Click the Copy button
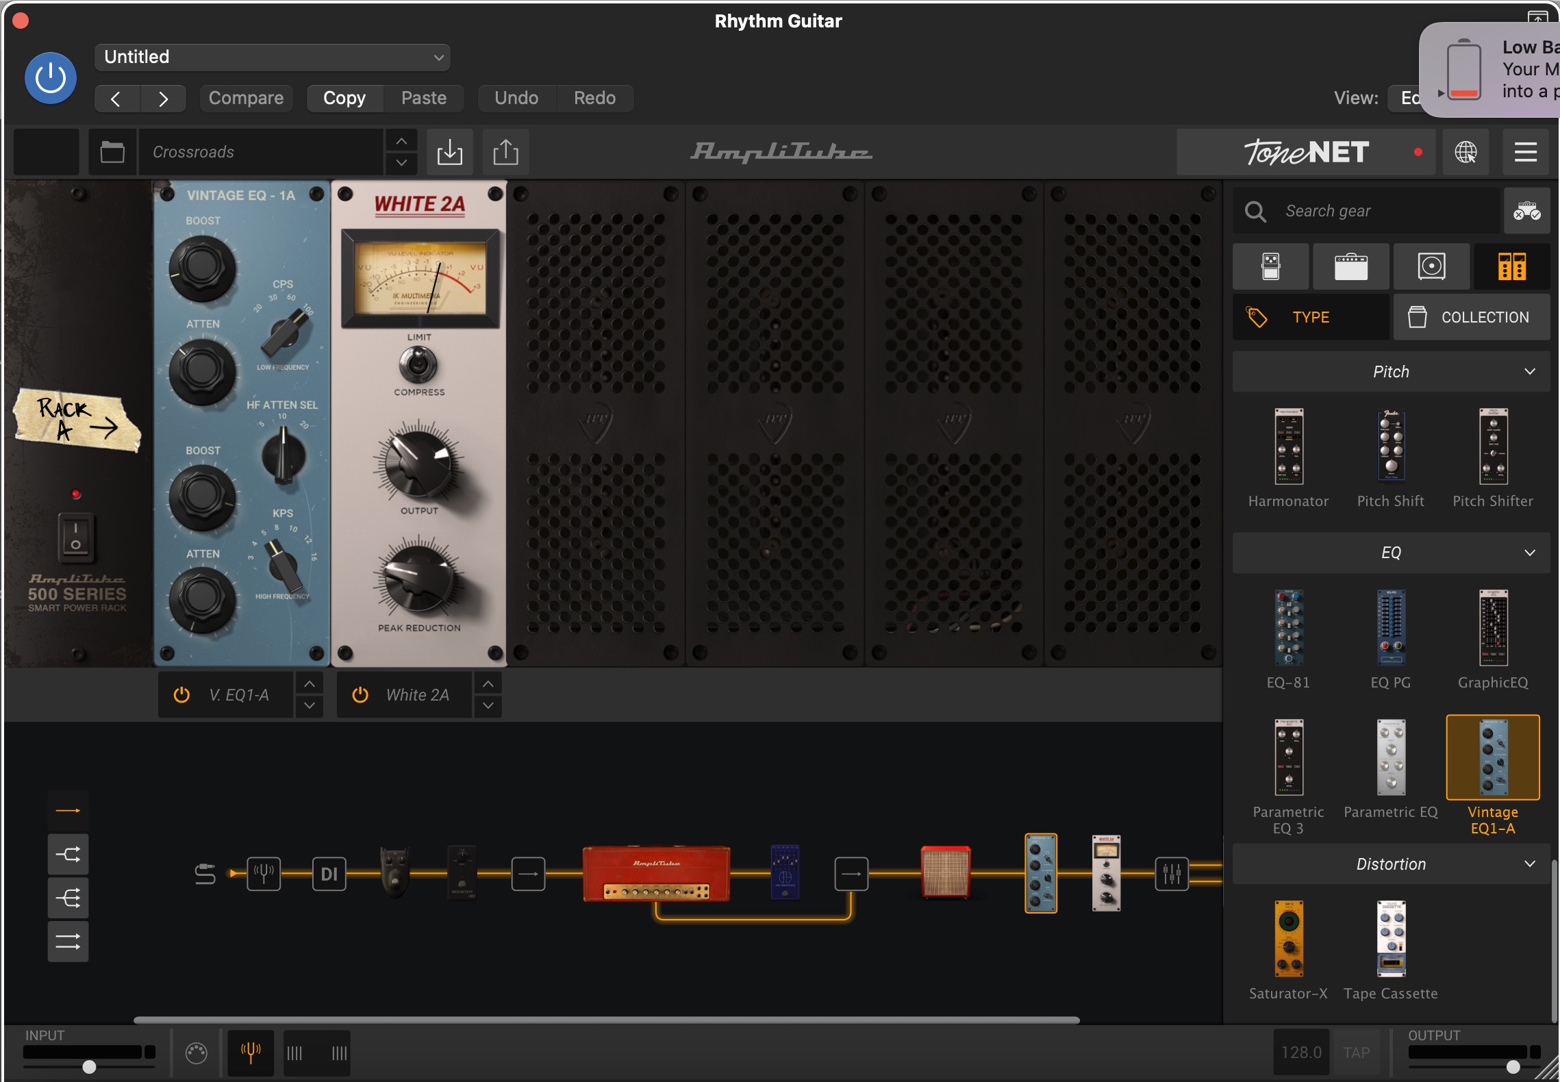1560x1082 pixels. point(344,99)
